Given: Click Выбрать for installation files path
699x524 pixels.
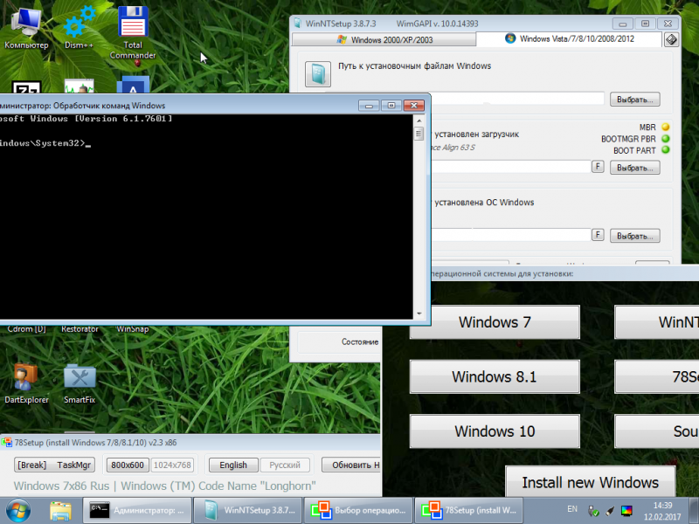Looking at the screenshot, I should (635, 100).
